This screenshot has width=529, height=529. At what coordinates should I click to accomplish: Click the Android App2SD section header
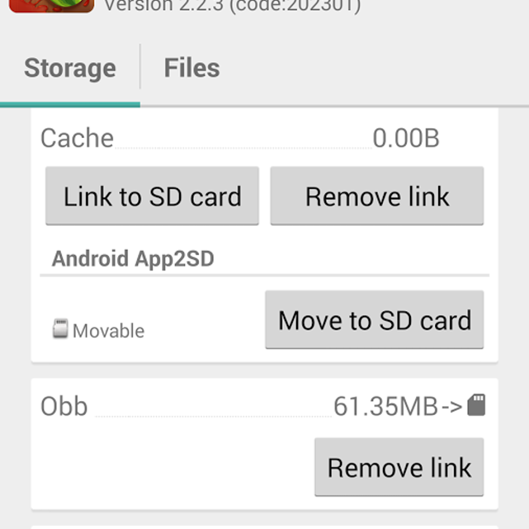(x=133, y=259)
